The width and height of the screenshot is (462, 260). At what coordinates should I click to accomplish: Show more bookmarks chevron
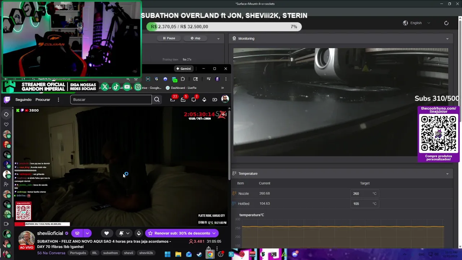(x=222, y=88)
